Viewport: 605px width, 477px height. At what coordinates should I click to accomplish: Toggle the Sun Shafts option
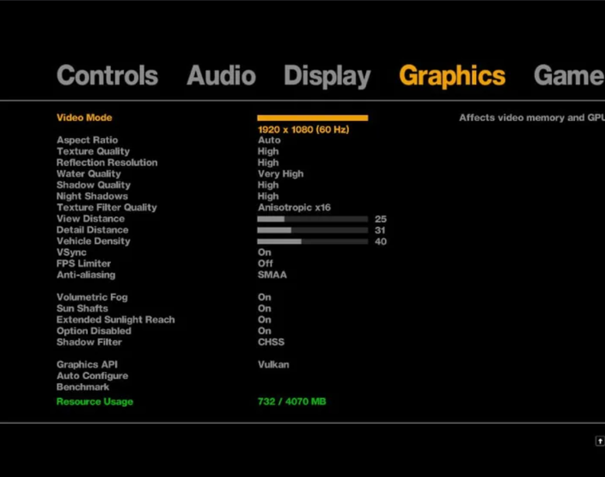(264, 308)
